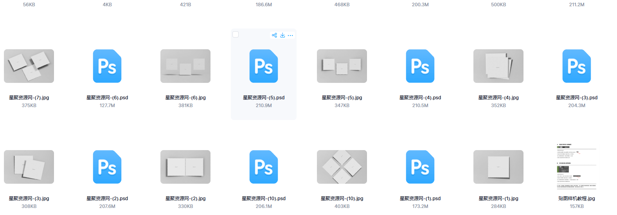Viewport: 617px width, 215px height.
Task: Click the share icon on 星聚资源网-(5).psd
Action: [274, 35]
